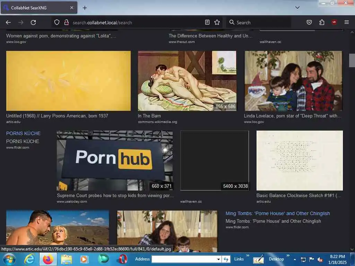This screenshot has height=266, width=355.
Task: Click the uBlock Origin toolbar icon
Action: click(334, 22)
